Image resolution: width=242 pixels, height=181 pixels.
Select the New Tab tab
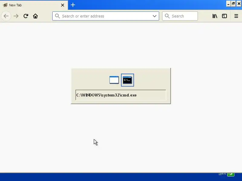pos(34,5)
